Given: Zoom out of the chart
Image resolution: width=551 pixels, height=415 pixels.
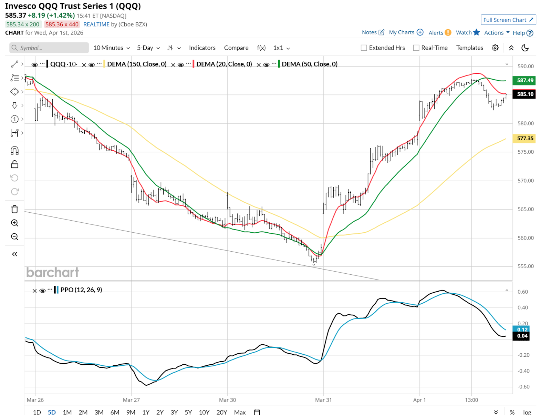Looking at the screenshot, I should [14, 237].
